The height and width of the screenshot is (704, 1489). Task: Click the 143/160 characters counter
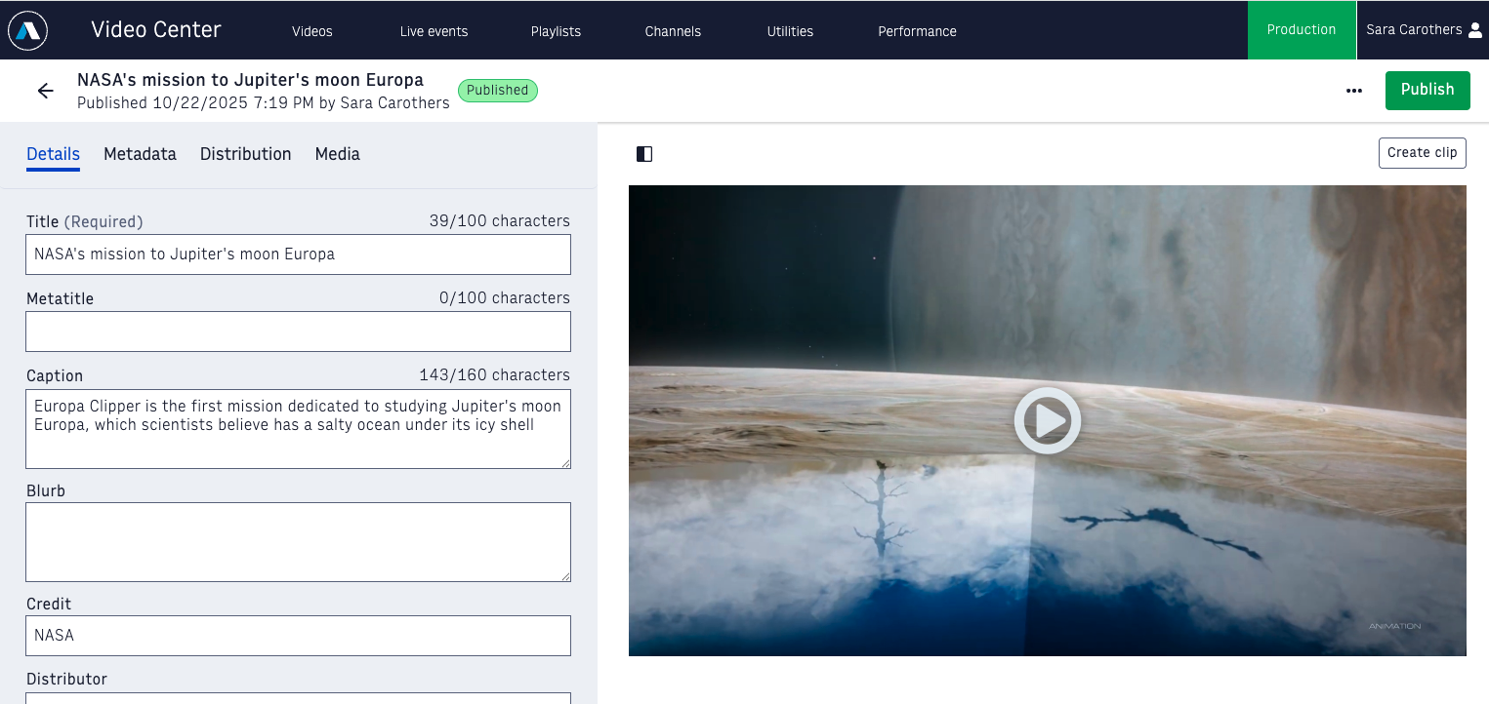pos(494,375)
